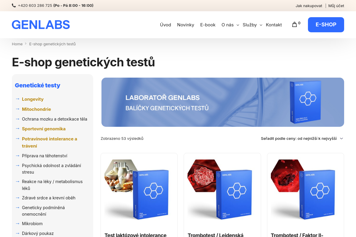Open the Jak nakupovat link
Screen dimensions: 356x237
click(309, 6)
